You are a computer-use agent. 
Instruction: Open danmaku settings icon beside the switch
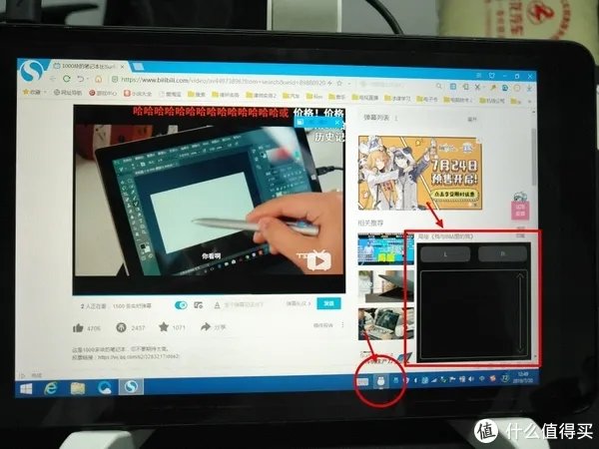198,305
